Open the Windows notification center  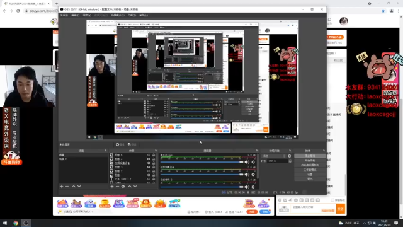396,223
